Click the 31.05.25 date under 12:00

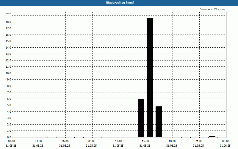pyautogui.click(x=118, y=146)
